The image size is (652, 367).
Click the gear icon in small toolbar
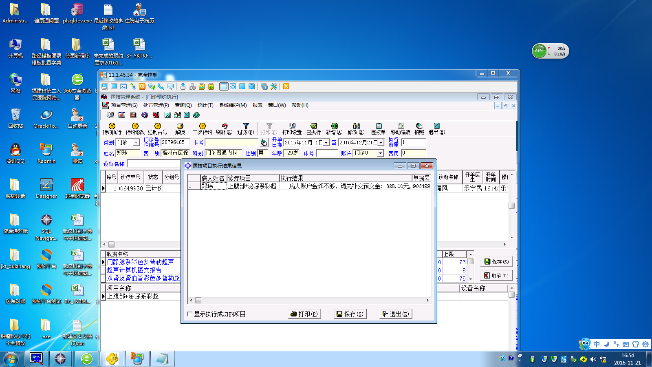145,115
